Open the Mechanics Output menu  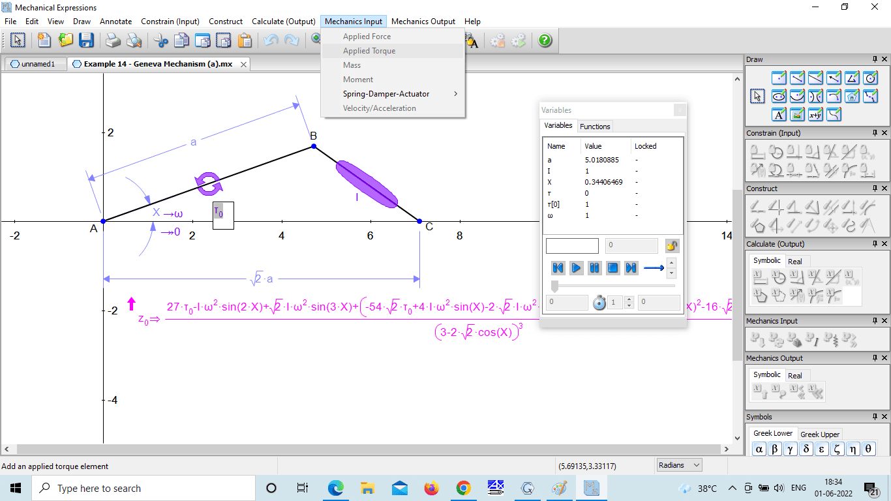(x=423, y=22)
